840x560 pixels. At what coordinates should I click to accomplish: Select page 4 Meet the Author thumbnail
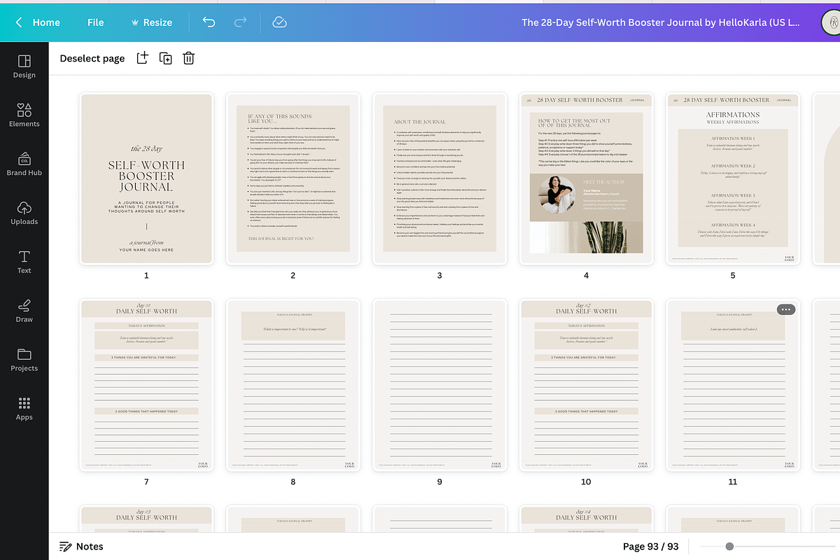[x=586, y=179]
